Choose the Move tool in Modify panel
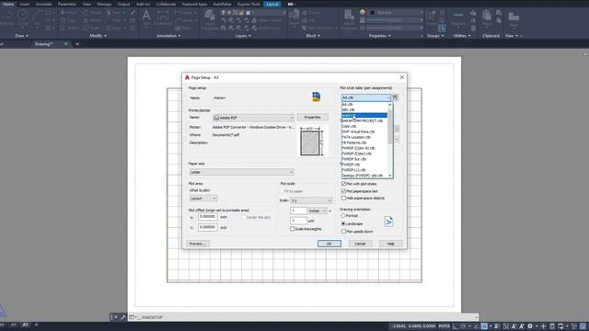 click(x=69, y=12)
